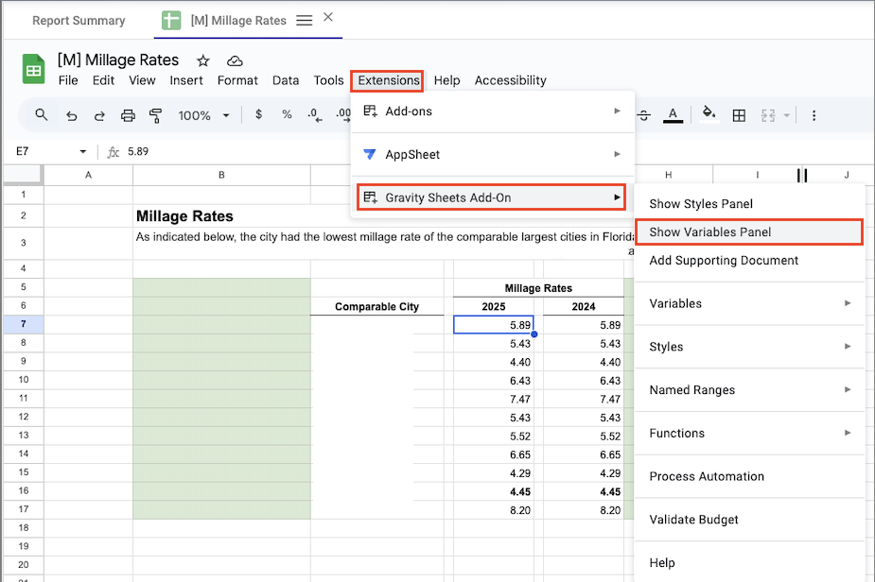This screenshot has height=582, width=875.
Task: Open the Tools menu
Action: coord(328,80)
